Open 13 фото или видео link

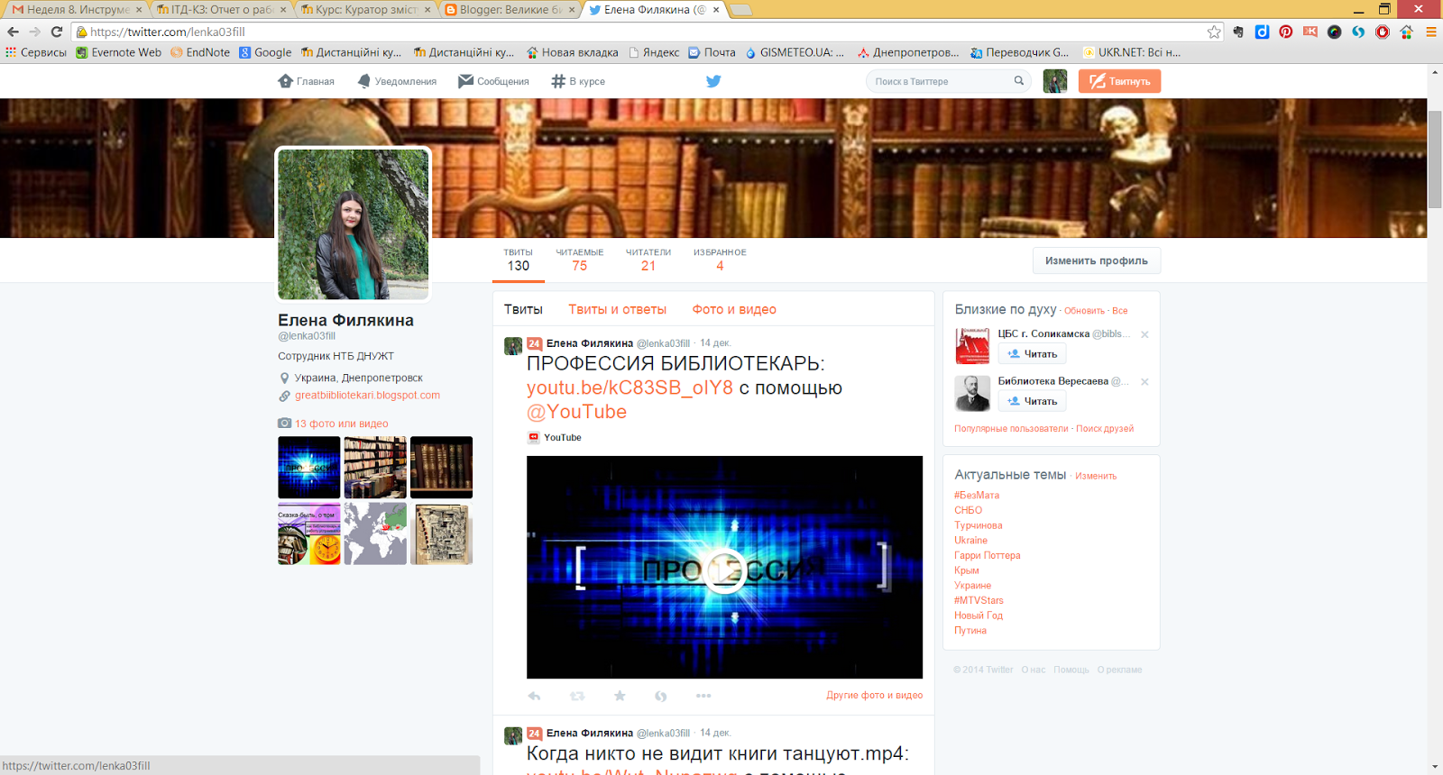[x=341, y=424]
